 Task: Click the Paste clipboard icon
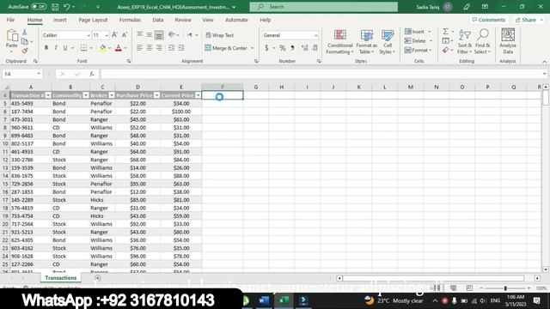[11, 36]
